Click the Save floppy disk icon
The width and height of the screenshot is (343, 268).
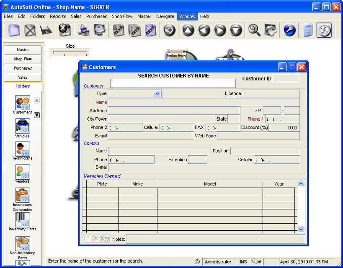tap(46, 30)
